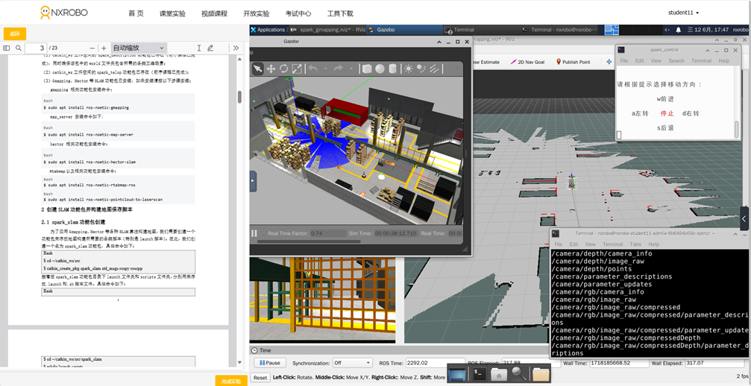Viewport: 751px width, 386px height.
Task: Click the PDF page number field
Action: pyautogui.click(x=35, y=48)
